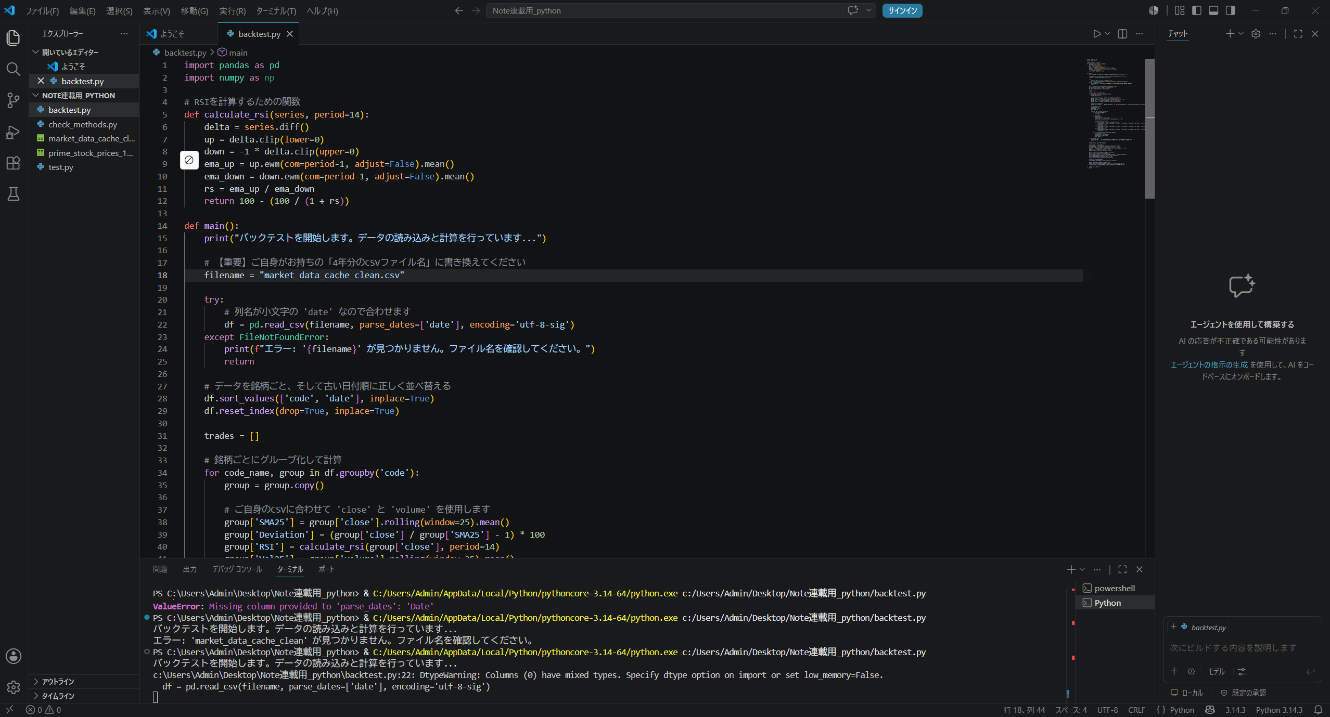Expand the Outline section

[x=84, y=682]
